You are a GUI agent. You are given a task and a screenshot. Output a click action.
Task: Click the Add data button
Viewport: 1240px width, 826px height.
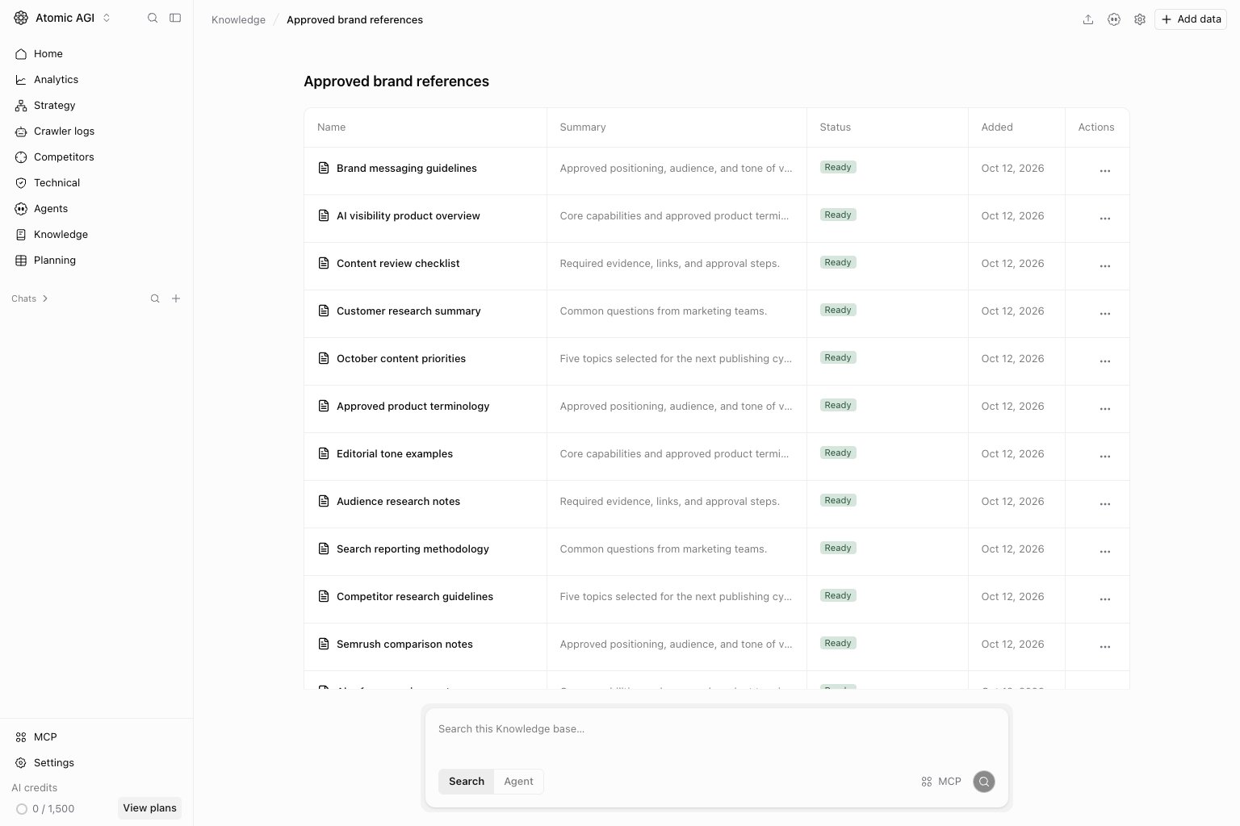click(x=1191, y=19)
